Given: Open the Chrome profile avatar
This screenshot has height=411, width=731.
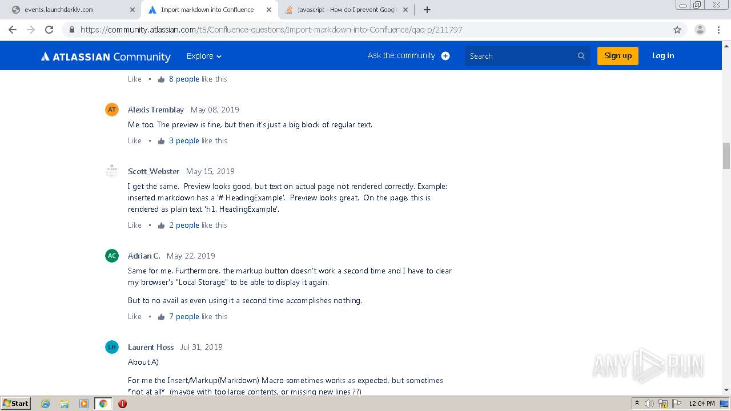Looking at the screenshot, I should coord(700,30).
